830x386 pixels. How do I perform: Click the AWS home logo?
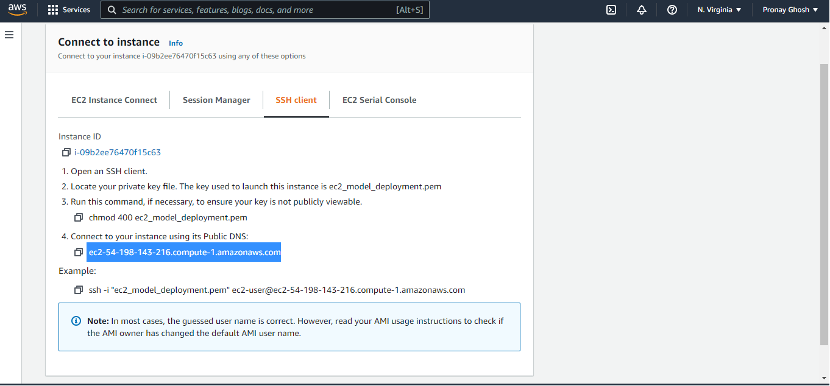coord(17,9)
